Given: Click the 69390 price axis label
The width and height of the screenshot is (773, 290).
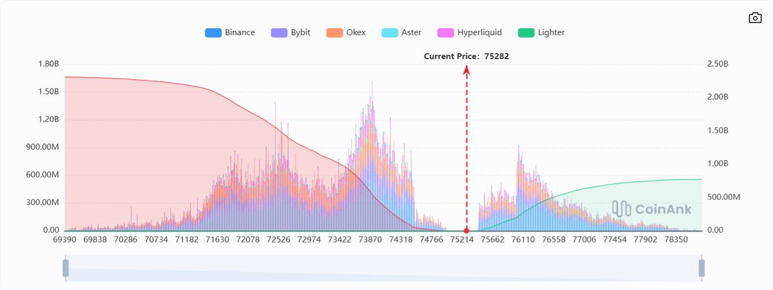Looking at the screenshot, I should tap(64, 240).
